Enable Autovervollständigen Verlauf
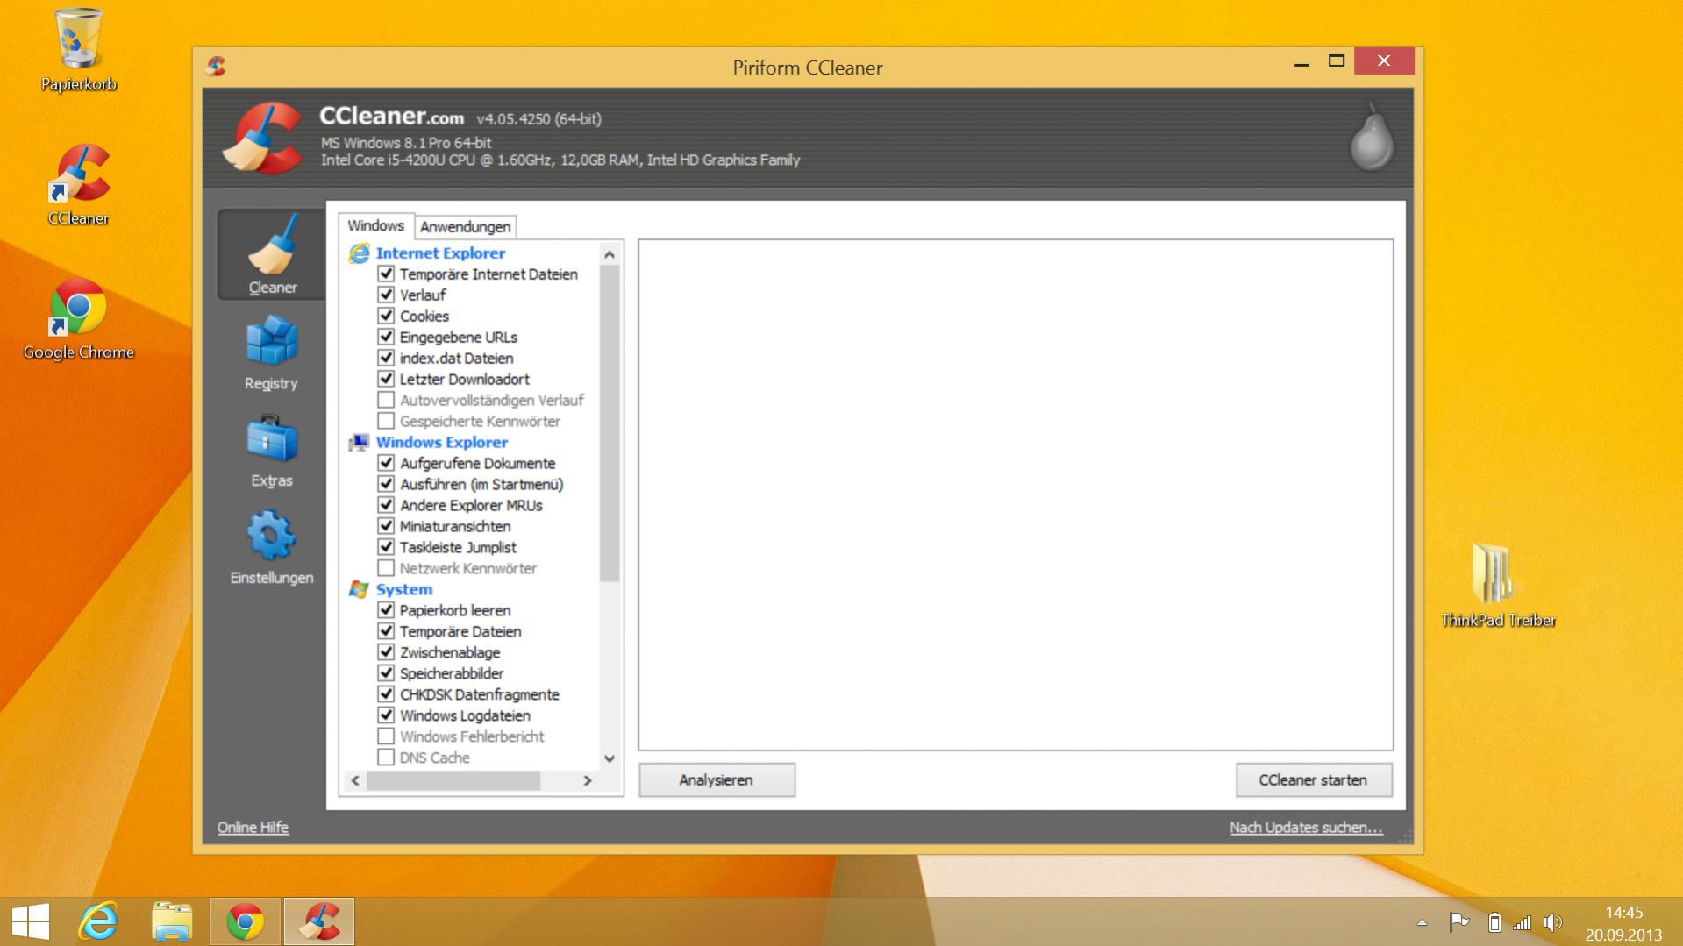Viewport: 1683px width, 946px height. [386, 400]
